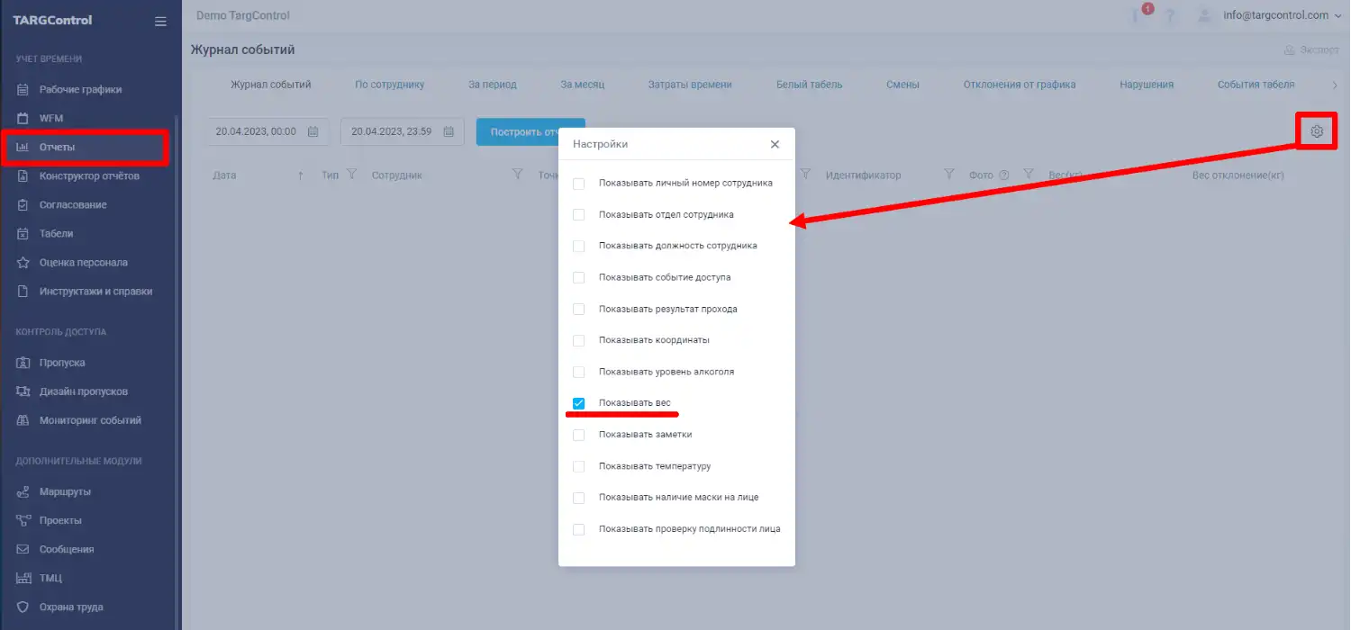Viewport: 1351px width, 630px height.
Task: Click start date field 20.04.2023, 00:00
Action: pyautogui.click(x=267, y=131)
